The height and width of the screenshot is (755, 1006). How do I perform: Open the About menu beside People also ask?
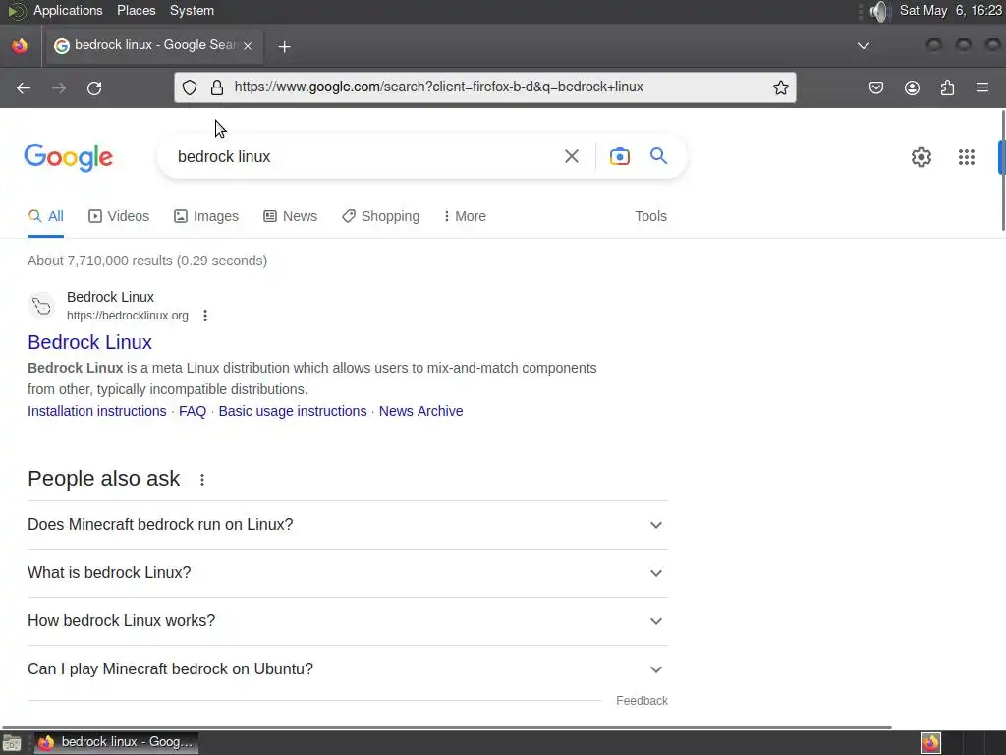(202, 480)
